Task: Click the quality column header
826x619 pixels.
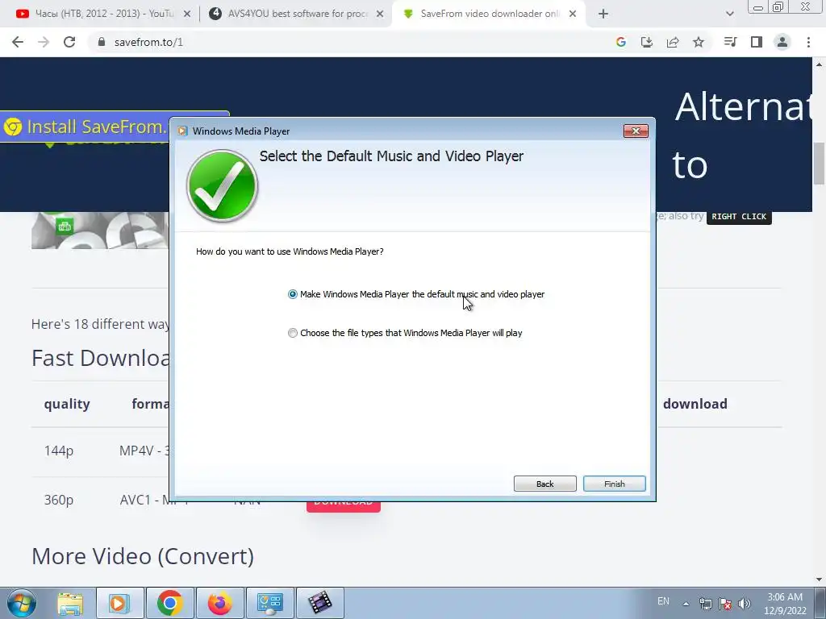Action: coord(67,404)
